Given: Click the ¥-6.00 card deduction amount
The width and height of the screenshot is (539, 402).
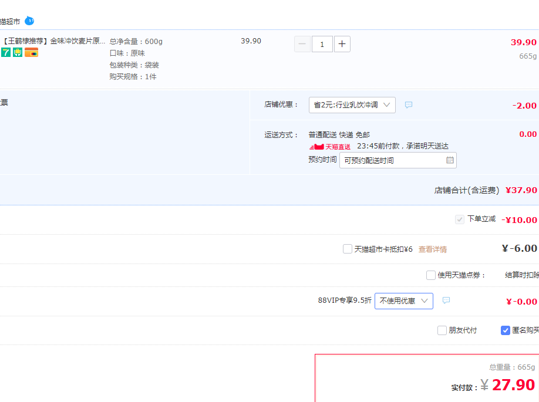Looking at the screenshot, I should pyautogui.click(x=520, y=248).
